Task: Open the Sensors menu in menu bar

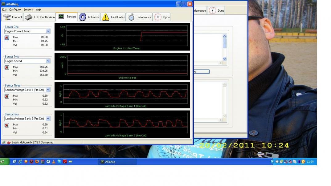Action: [x=28, y=10]
